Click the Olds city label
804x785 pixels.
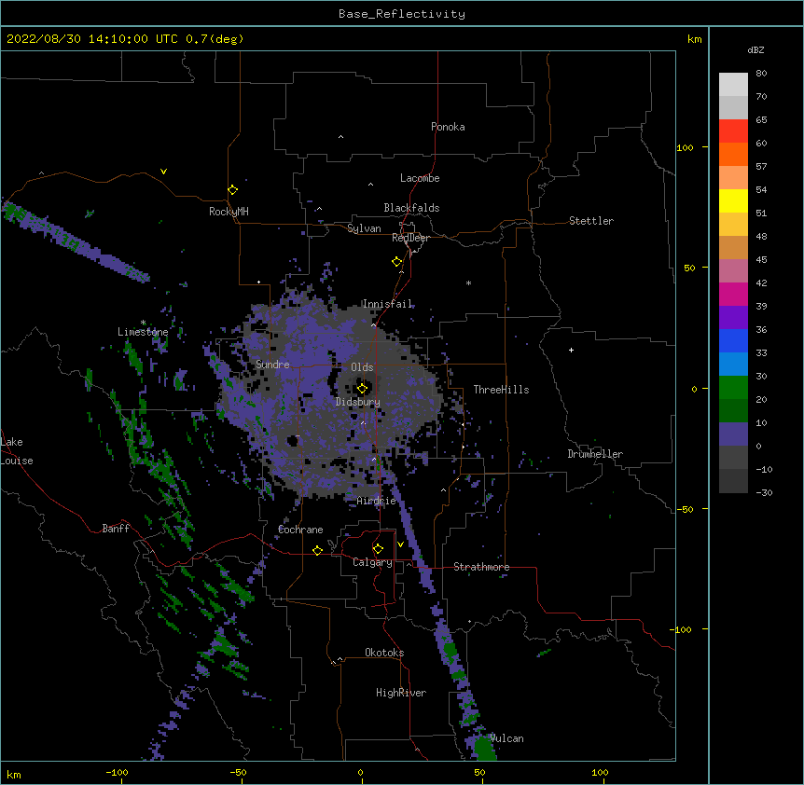(362, 367)
